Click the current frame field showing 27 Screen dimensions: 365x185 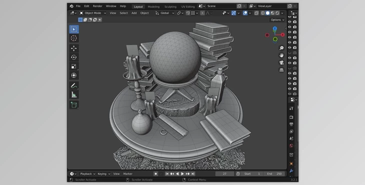click(224, 174)
